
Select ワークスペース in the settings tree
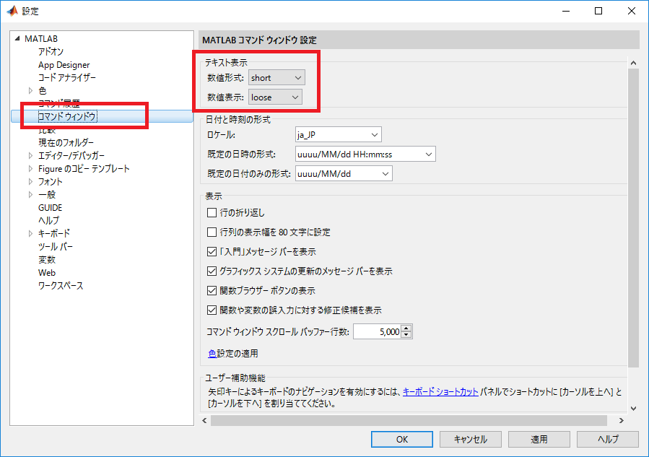61,286
